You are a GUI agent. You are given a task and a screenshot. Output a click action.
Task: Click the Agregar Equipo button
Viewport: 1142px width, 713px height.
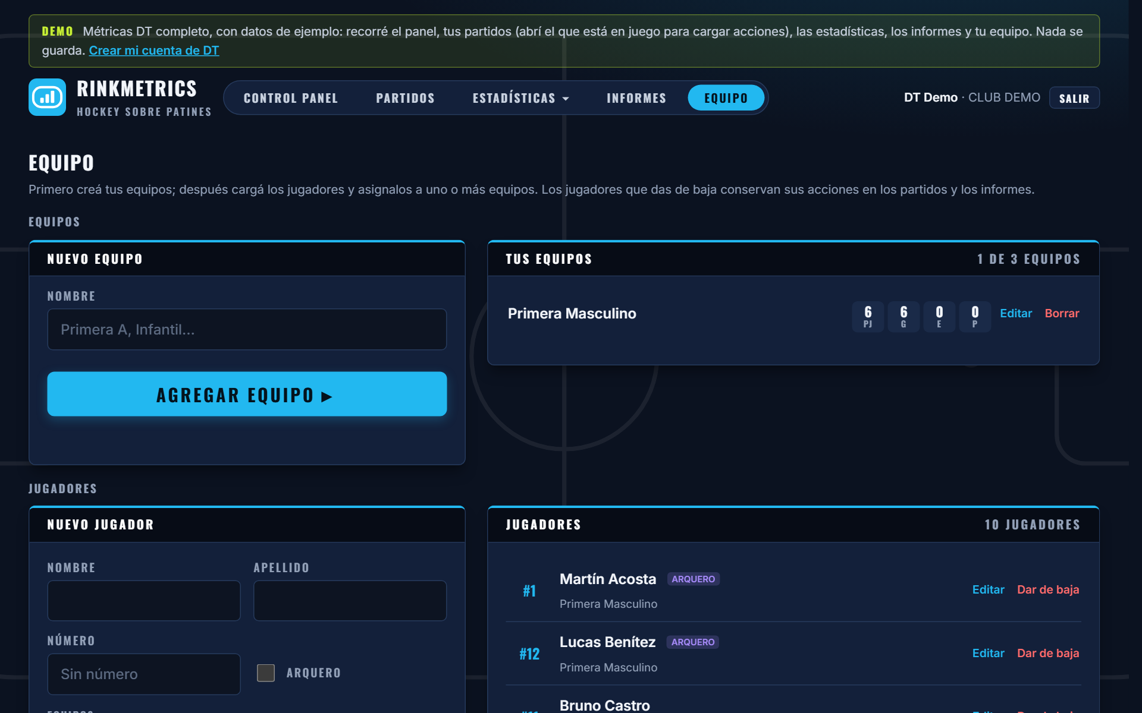247,394
